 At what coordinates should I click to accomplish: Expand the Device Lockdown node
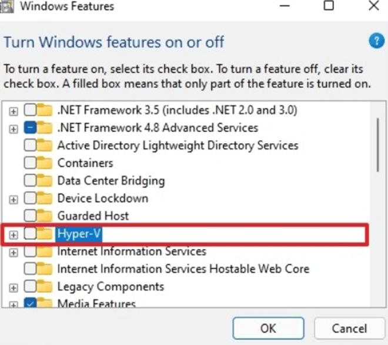click(x=14, y=199)
